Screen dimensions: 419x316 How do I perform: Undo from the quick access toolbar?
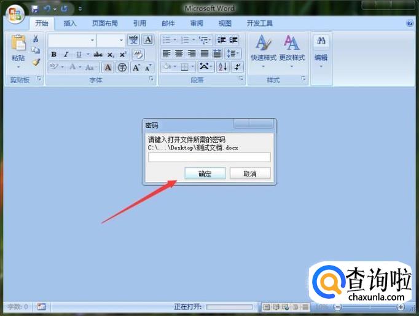pyautogui.click(x=47, y=9)
